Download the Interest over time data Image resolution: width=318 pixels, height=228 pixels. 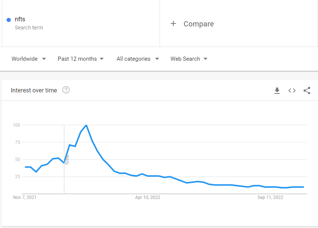click(277, 91)
